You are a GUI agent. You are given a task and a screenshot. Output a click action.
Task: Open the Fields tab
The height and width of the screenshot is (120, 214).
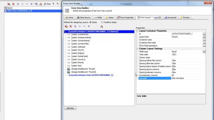point(98,18)
